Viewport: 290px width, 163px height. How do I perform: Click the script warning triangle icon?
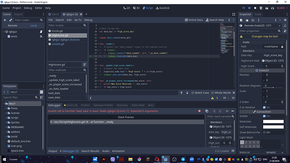point(212,98)
